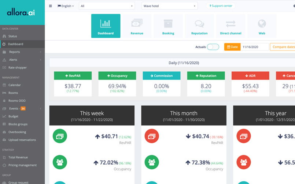Click the date input field showing 11/16/2020
The width and height of the screenshot is (295, 184).
[255, 47]
